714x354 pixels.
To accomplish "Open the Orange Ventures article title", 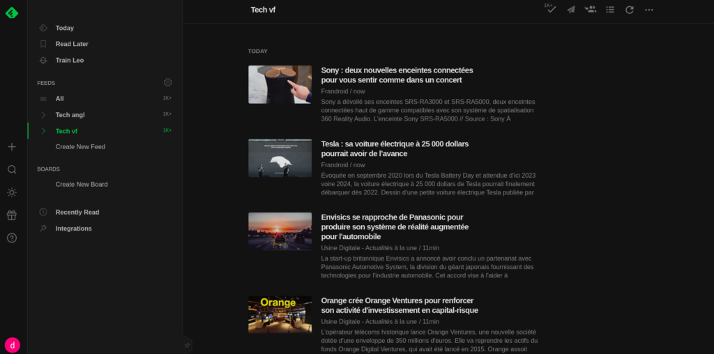I will pos(400,305).
